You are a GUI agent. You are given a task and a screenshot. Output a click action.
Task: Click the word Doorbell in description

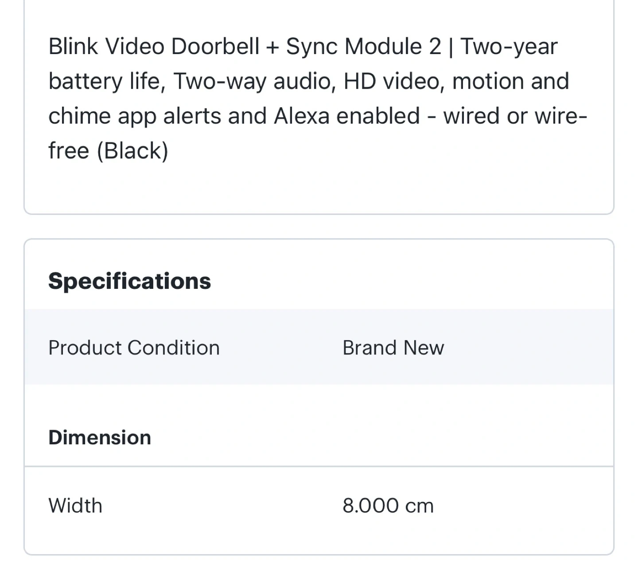[215, 47]
